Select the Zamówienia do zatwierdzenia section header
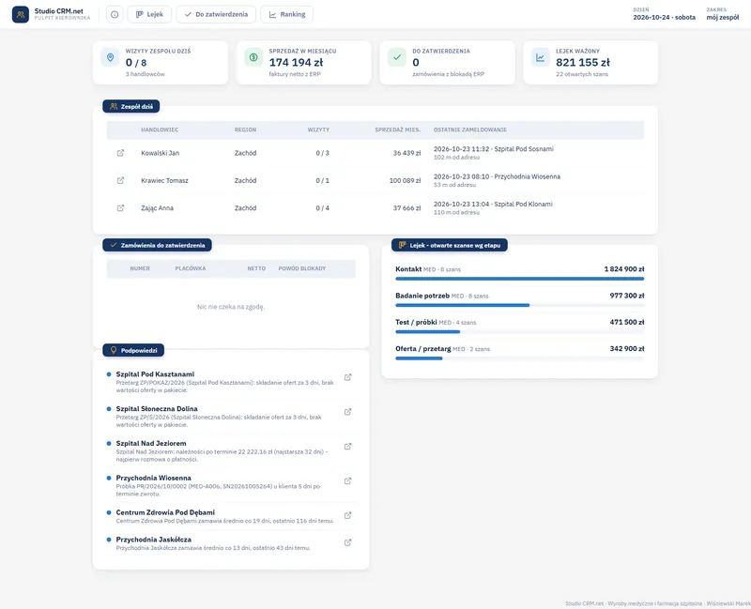751x609 pixels. point(157,245)
